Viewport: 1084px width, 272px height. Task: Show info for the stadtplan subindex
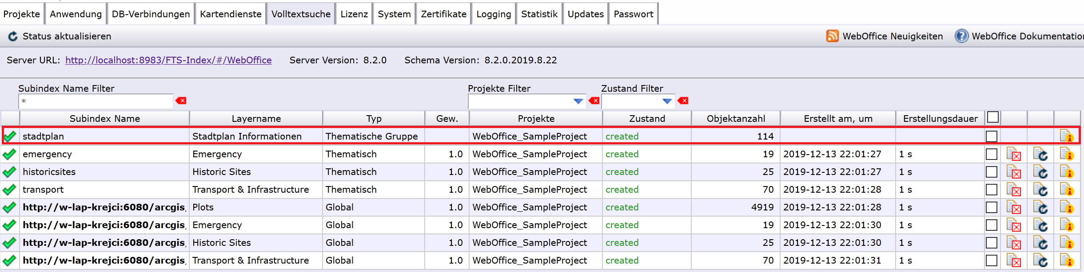[1067, 136]
